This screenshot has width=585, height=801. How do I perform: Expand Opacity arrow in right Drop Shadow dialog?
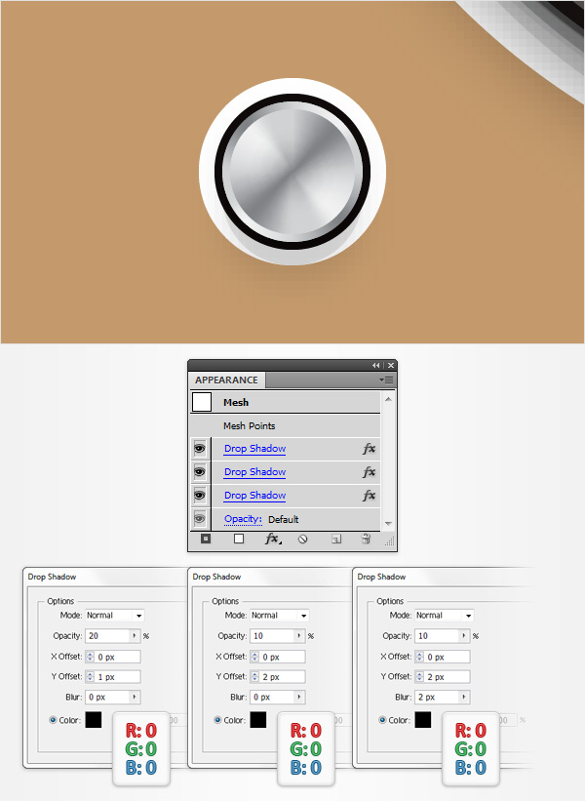(464, 636)
